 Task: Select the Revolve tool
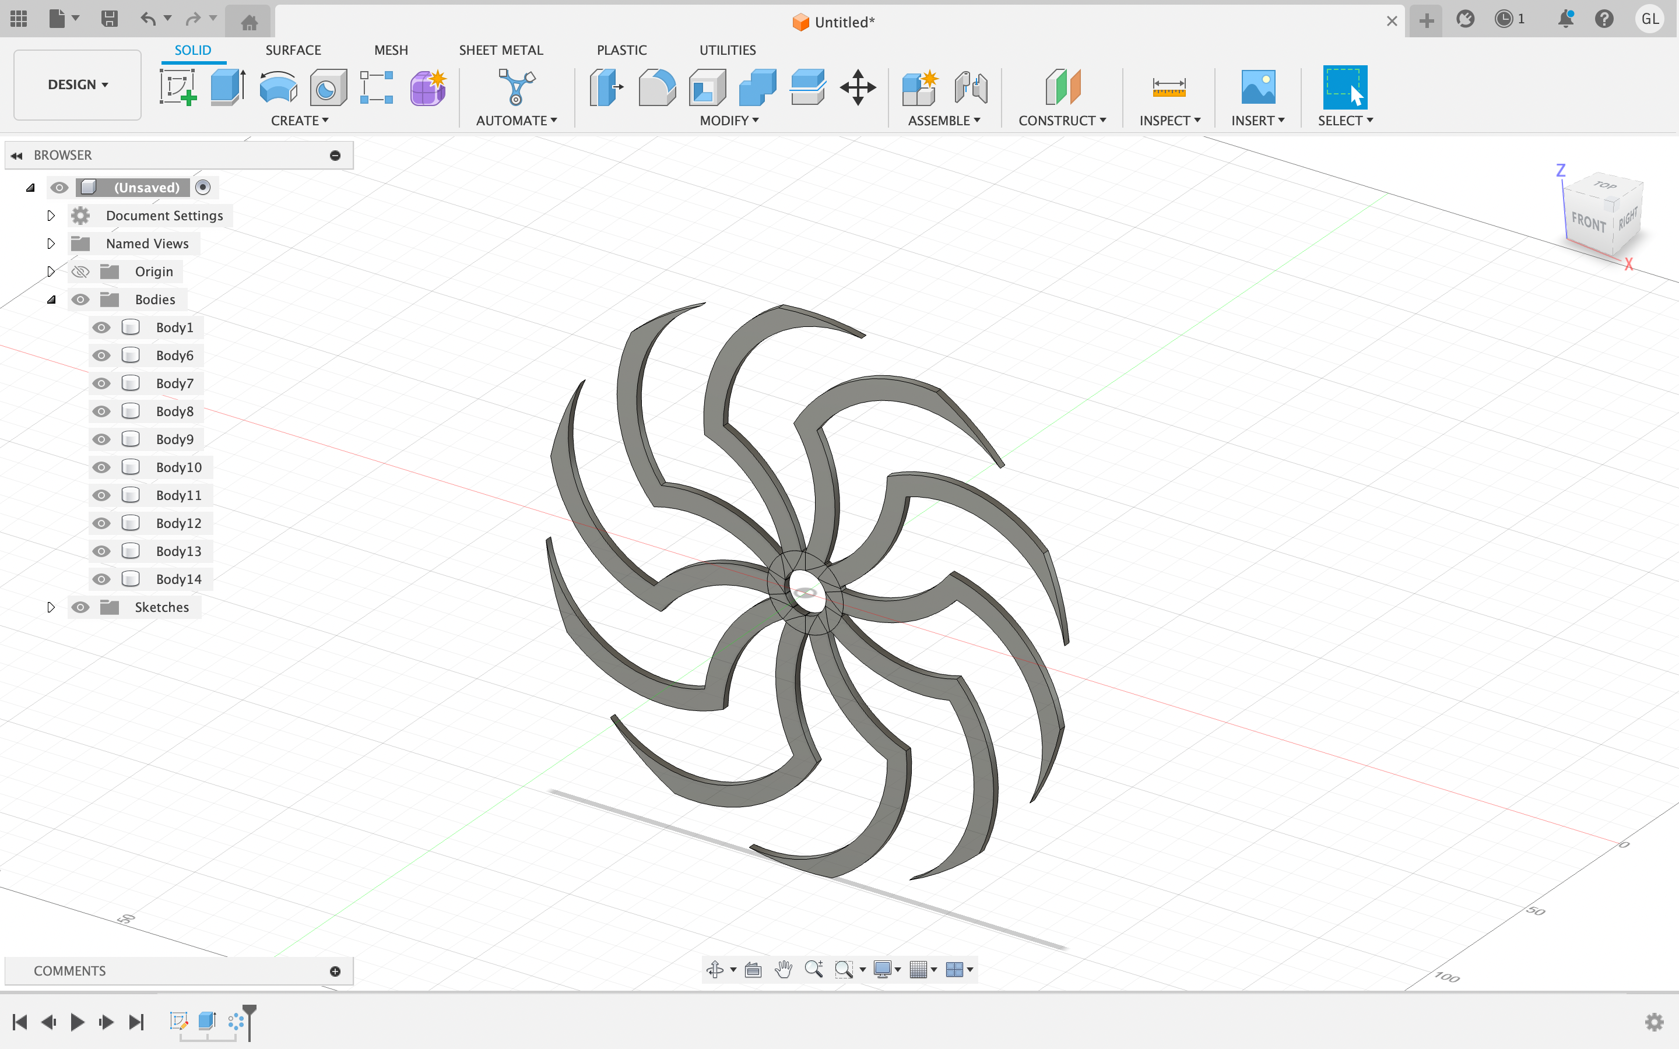278,88
